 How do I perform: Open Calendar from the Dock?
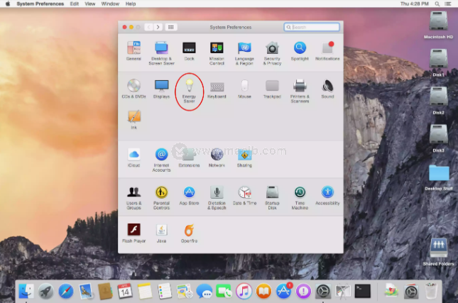tap(125, 291)
